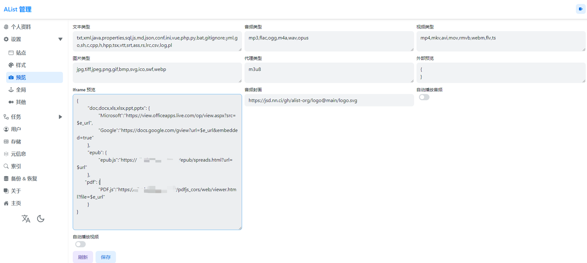Image resolution: width=587 pixels, height=263 pixels.
Task: Click the profile icon beside 个人资料
Action: [x=6, y=27]
